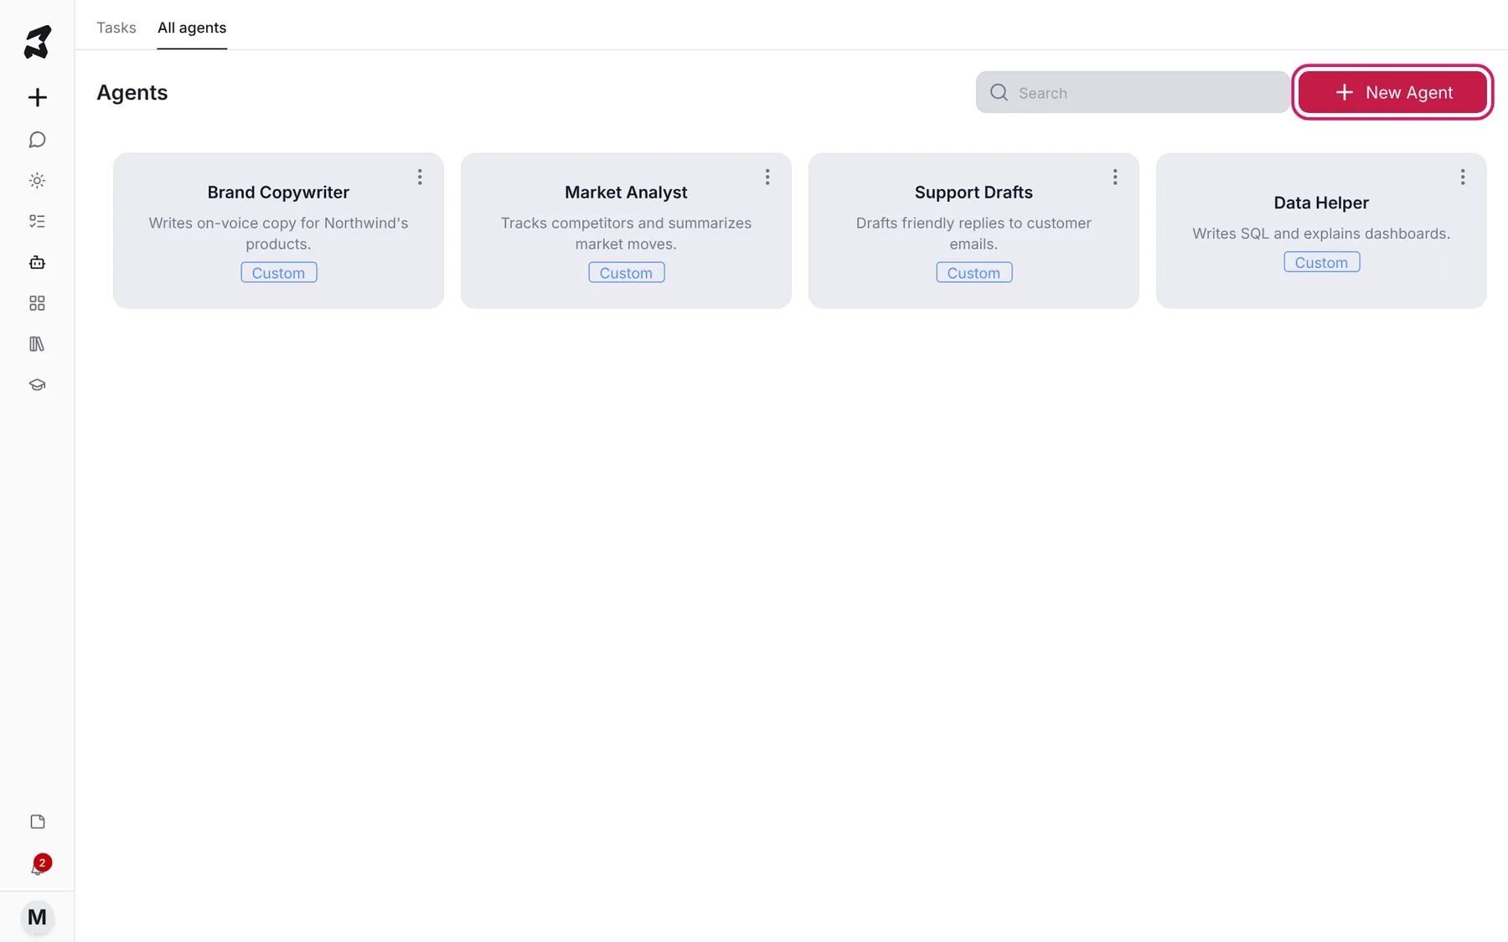
Task: Open the Support Drafts agent card
Action: point(973,230)
